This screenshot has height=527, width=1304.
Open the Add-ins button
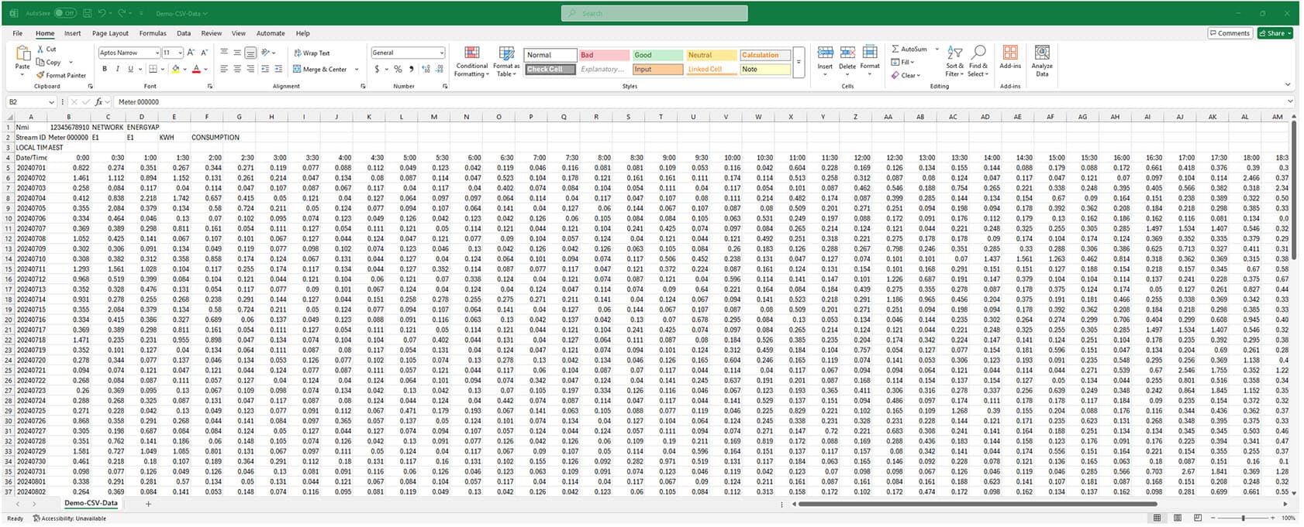pos(1010,56)
